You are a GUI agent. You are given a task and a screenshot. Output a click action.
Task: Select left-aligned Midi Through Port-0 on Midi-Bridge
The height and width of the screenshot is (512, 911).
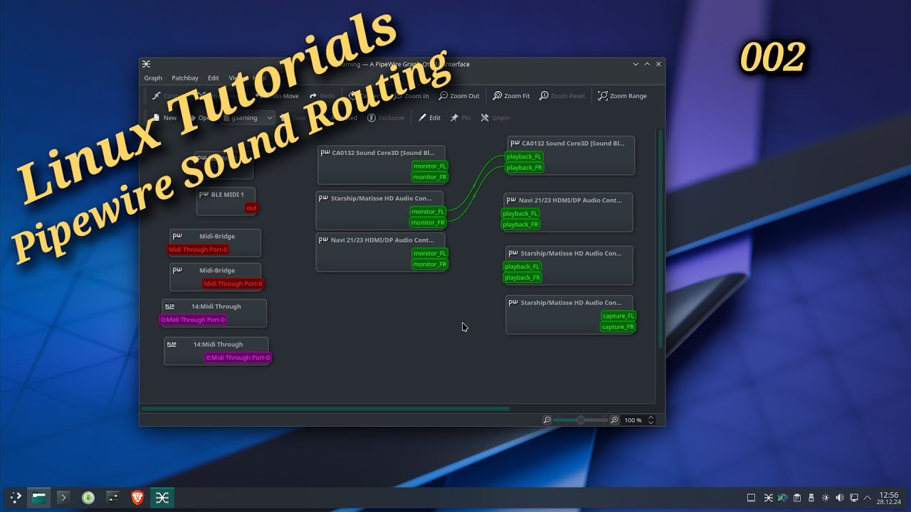tap(198, 250)
